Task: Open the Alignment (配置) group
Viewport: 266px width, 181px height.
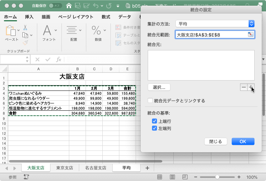Action: [x=74, y=33]
